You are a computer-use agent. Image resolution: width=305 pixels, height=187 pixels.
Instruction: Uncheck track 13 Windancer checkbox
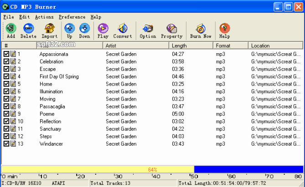(6, 143)
